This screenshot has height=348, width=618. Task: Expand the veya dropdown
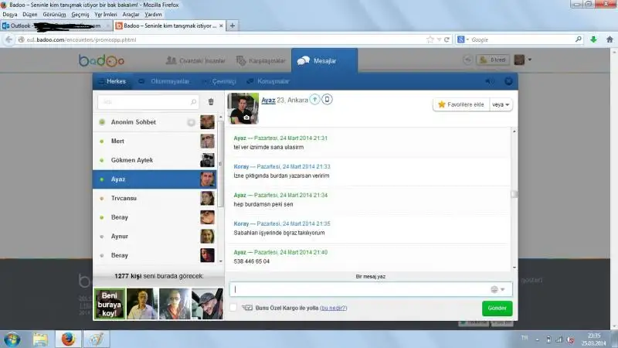(501, 104)
